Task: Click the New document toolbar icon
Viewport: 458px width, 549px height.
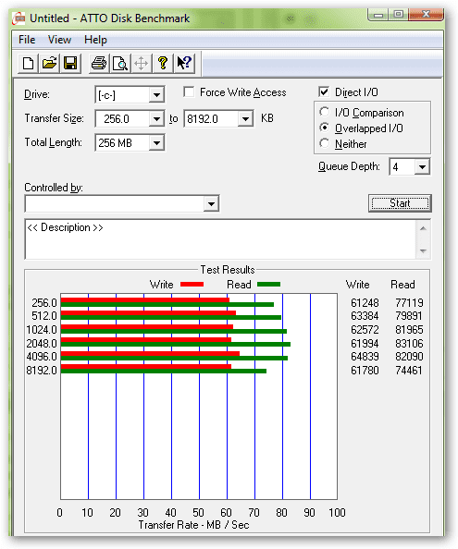Action: [x=29, y=64]
